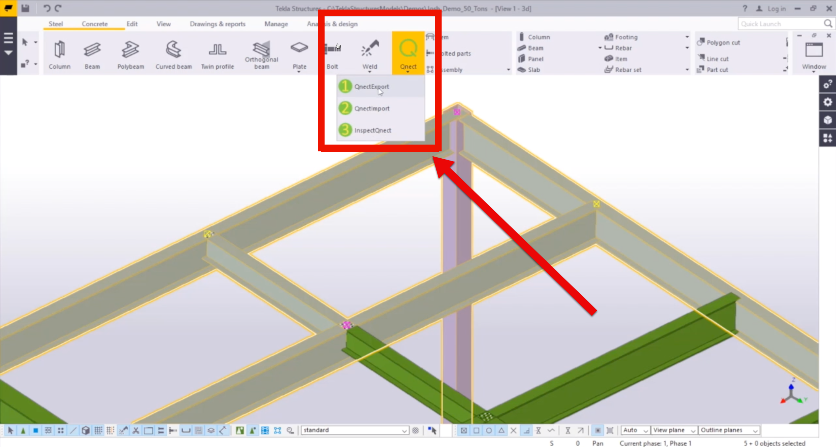Viewport: 836px width, 447px height.
Task: Open the View plane dropdown
Action: (674, 430)
